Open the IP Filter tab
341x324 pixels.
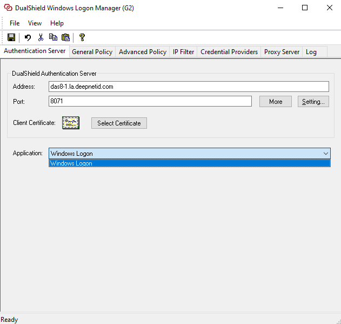tap(183, 52)
